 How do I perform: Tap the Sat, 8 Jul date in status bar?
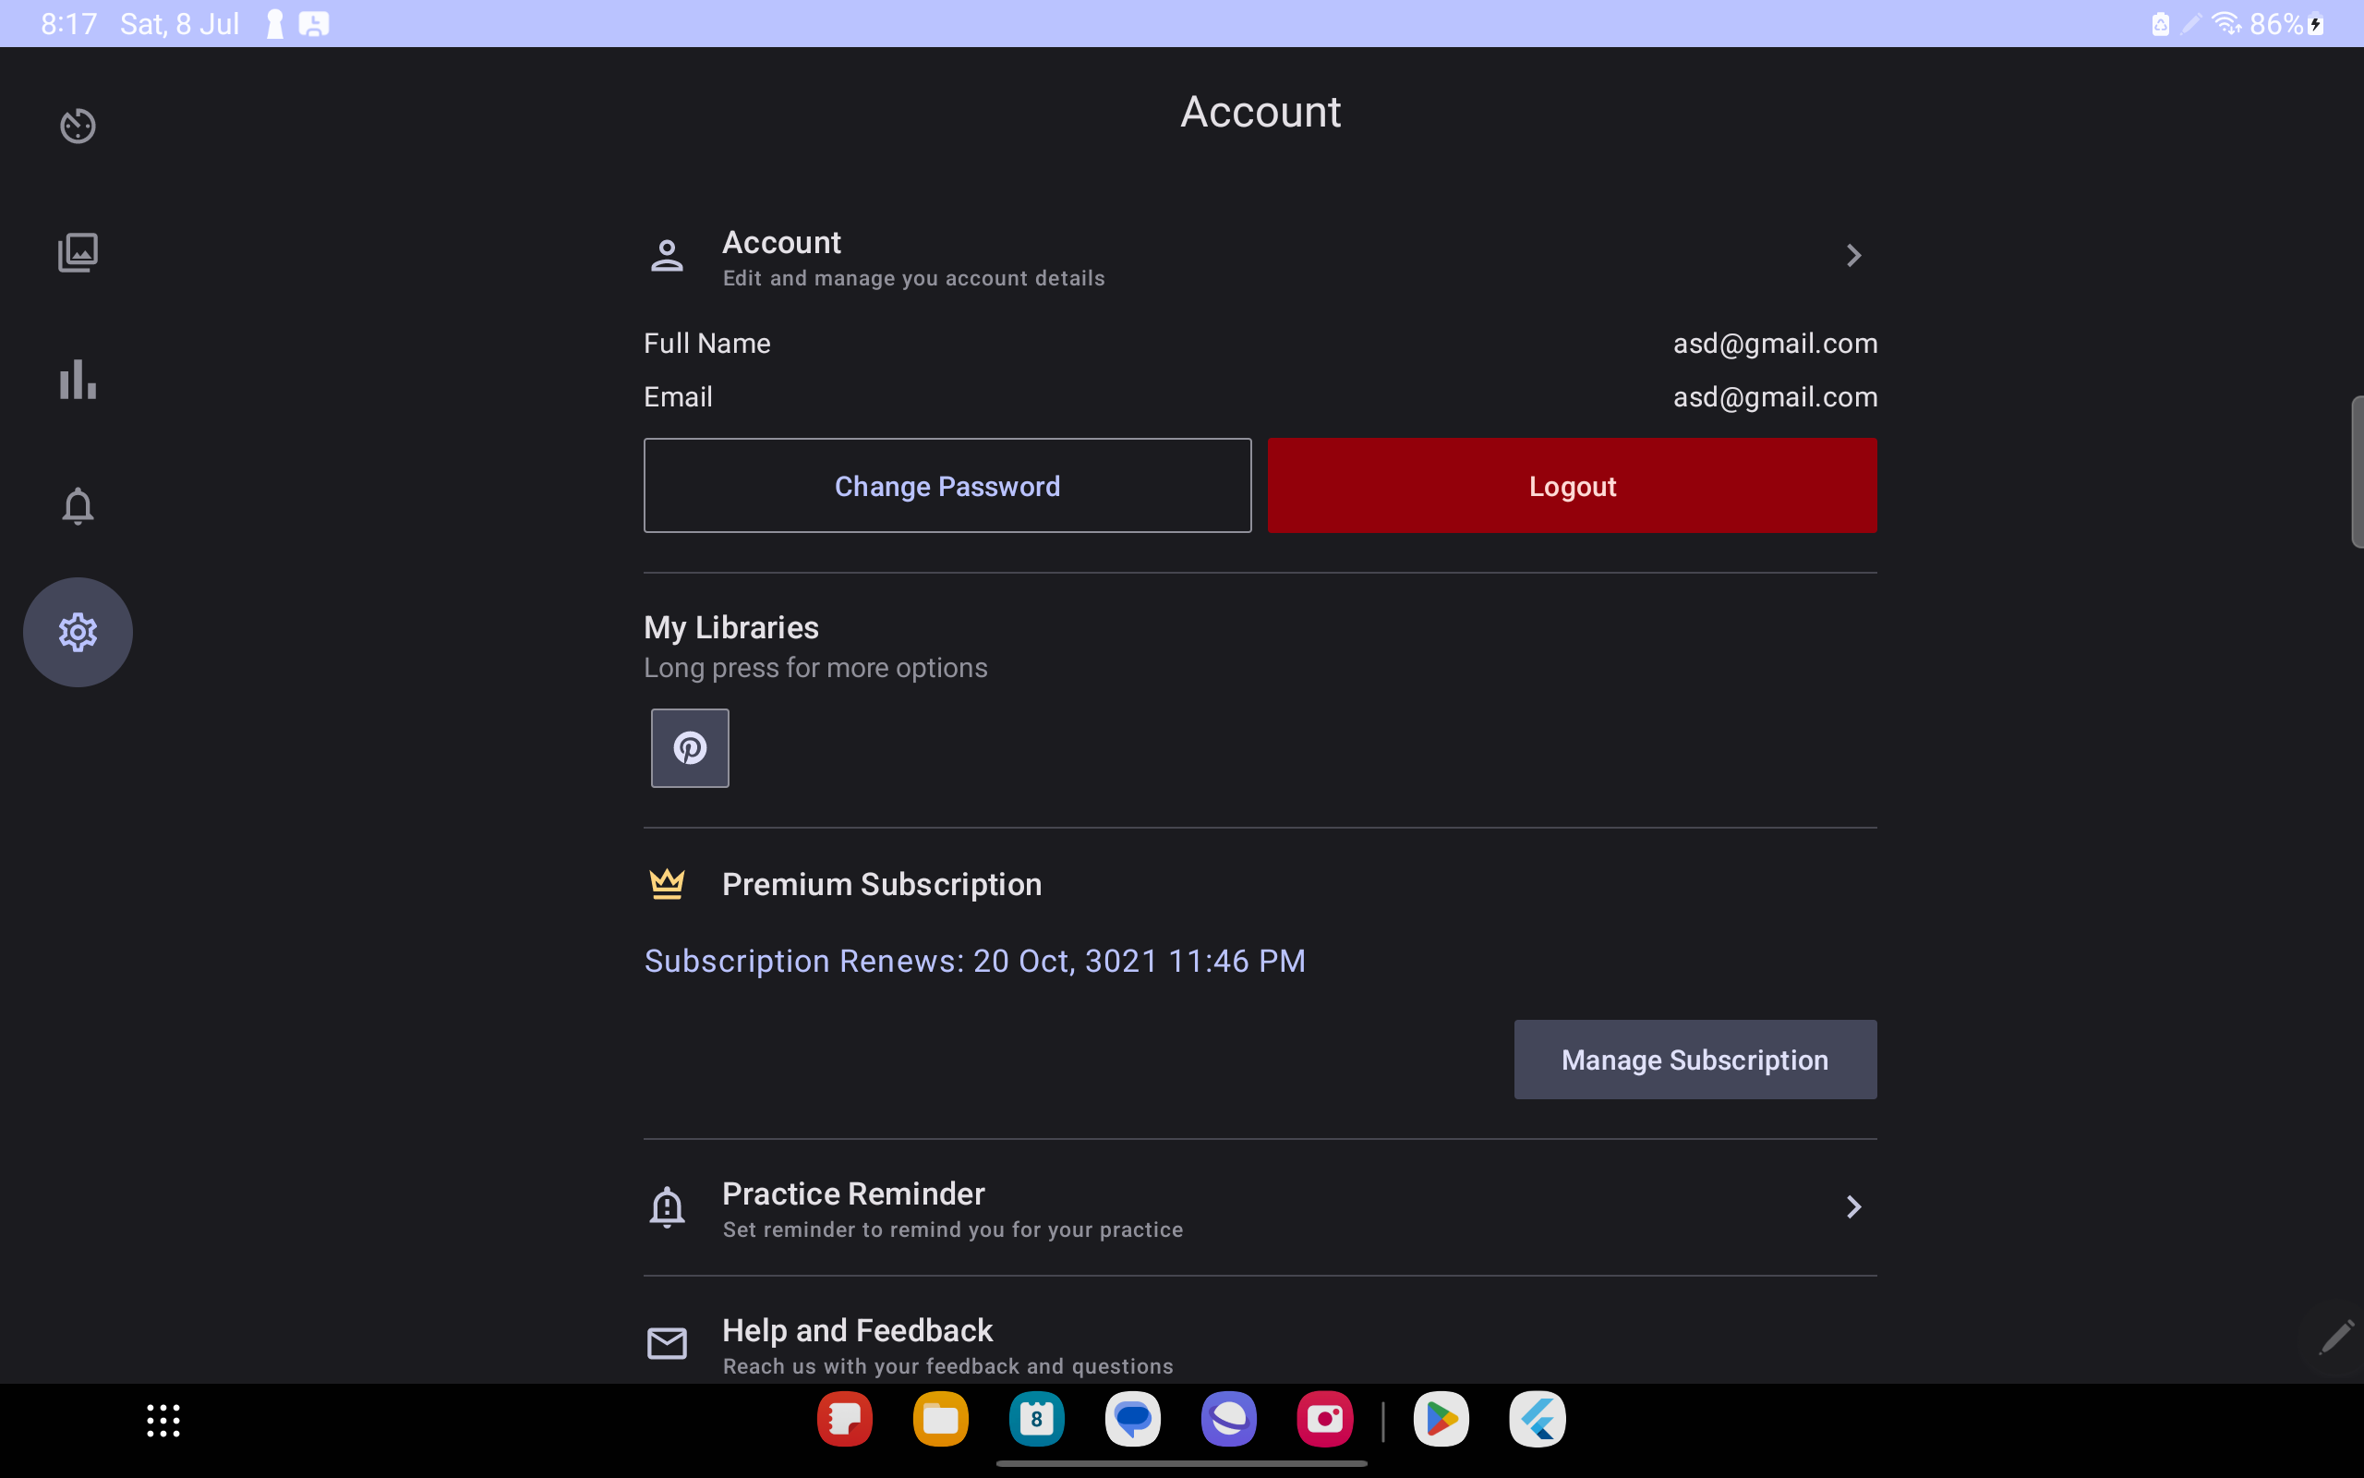tap(180, 23)
